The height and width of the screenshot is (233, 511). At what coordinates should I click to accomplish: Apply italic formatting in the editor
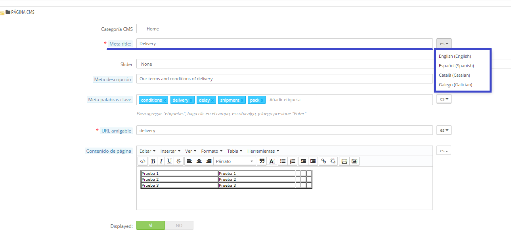(161, 161)
